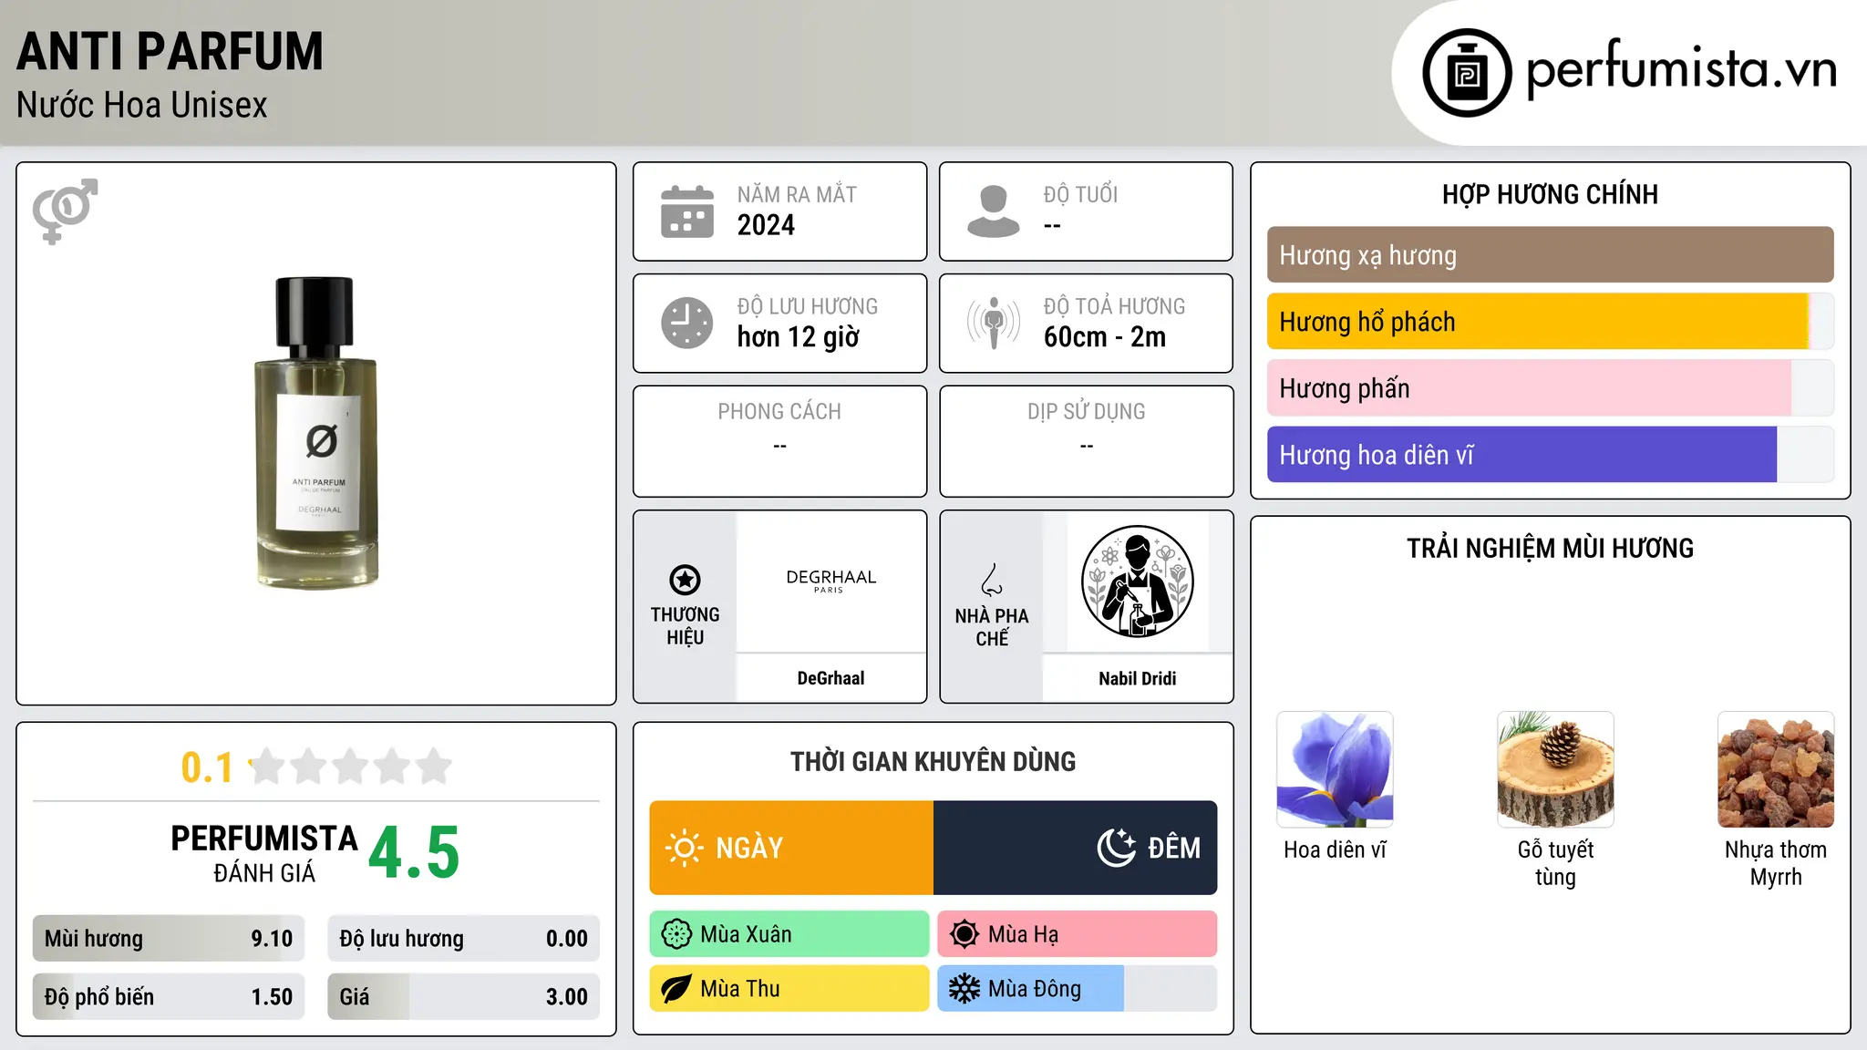Click the sillage value 60cm - 2m
The height and width of the screenshot is (1050, 1867).
pyautogui.click(x=1105, y=337)
